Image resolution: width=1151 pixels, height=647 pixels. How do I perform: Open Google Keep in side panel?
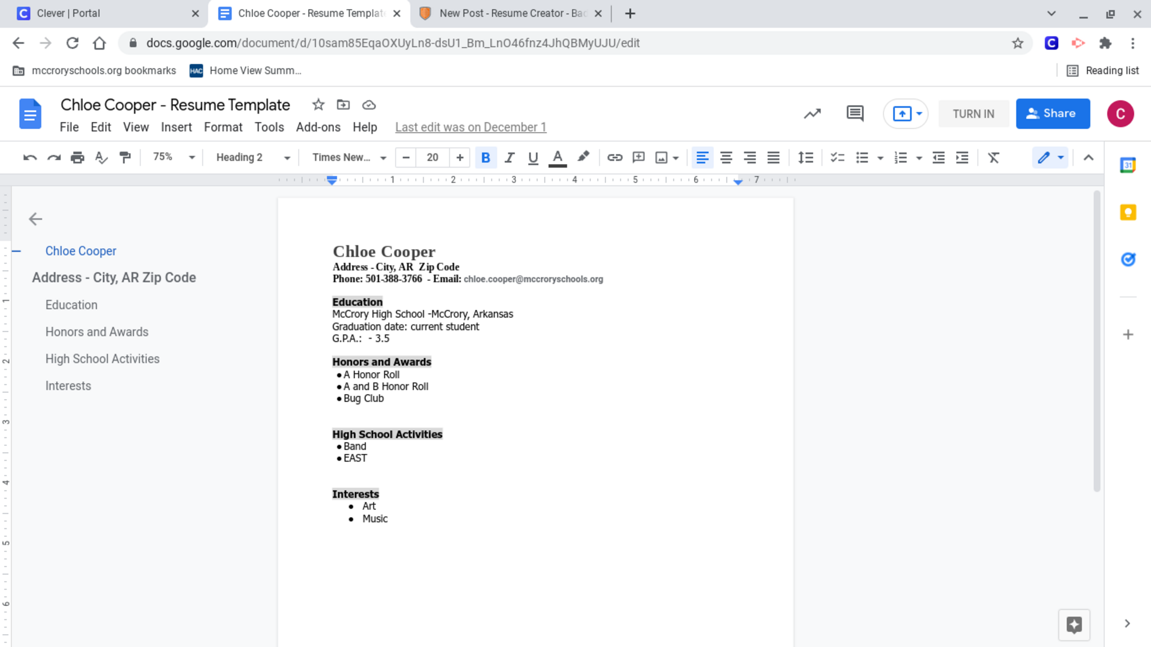click(1127, 212)
